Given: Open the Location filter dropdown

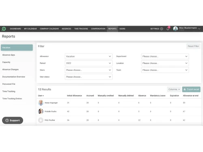Looking at the screenshot, I should click(165, 63).
